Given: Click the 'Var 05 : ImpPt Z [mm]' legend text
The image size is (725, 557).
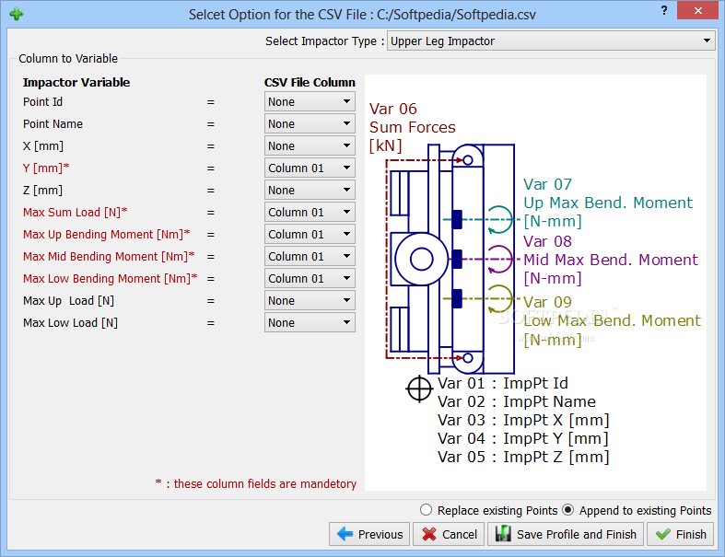Looking at the screenshot, I should (523, 457).
